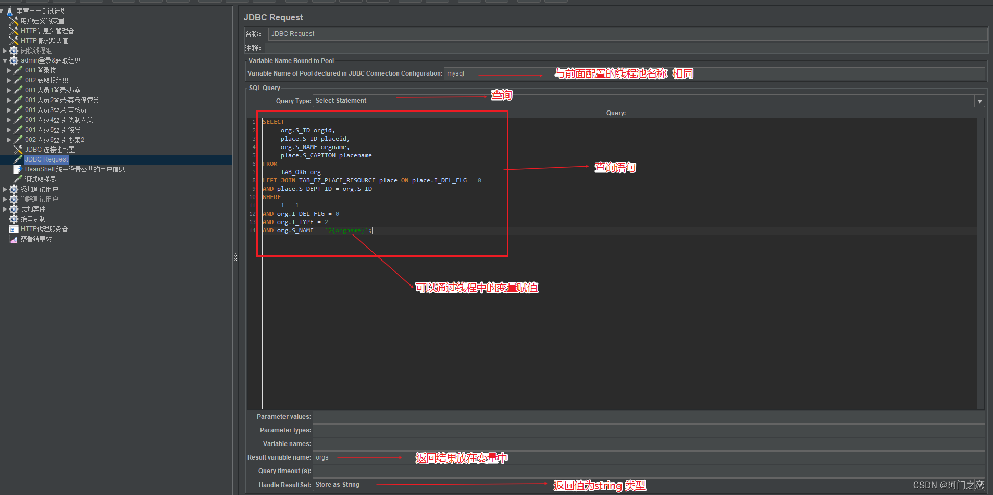Click the 001 人员4登录-法制人员 sampler icon
This screenshot has width=993, height=495.
pyautogui.click(x=18, y=120)
